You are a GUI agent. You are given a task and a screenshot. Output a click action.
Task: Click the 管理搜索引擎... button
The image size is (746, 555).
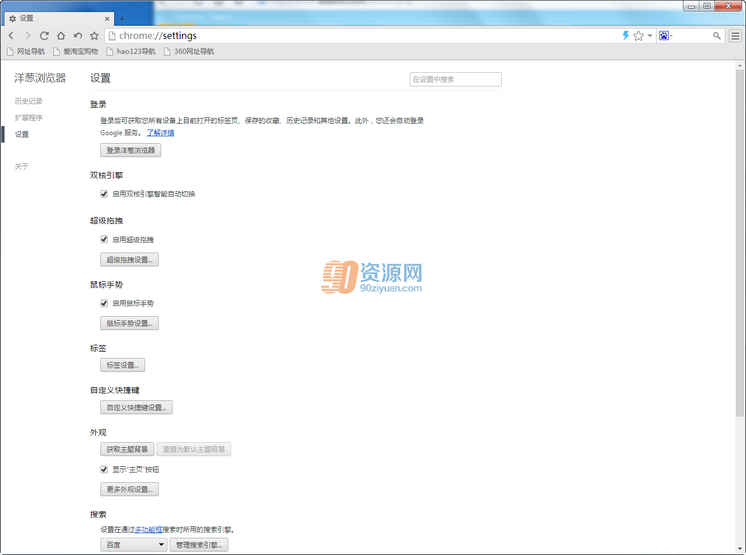(x=199, y=545)
